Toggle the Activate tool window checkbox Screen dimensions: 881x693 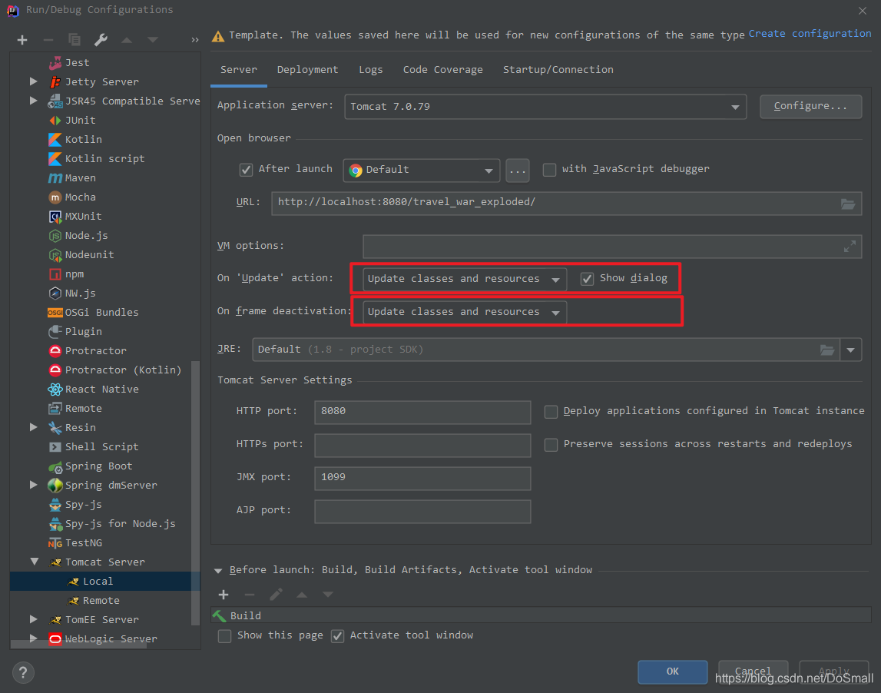tap(337, 636)
